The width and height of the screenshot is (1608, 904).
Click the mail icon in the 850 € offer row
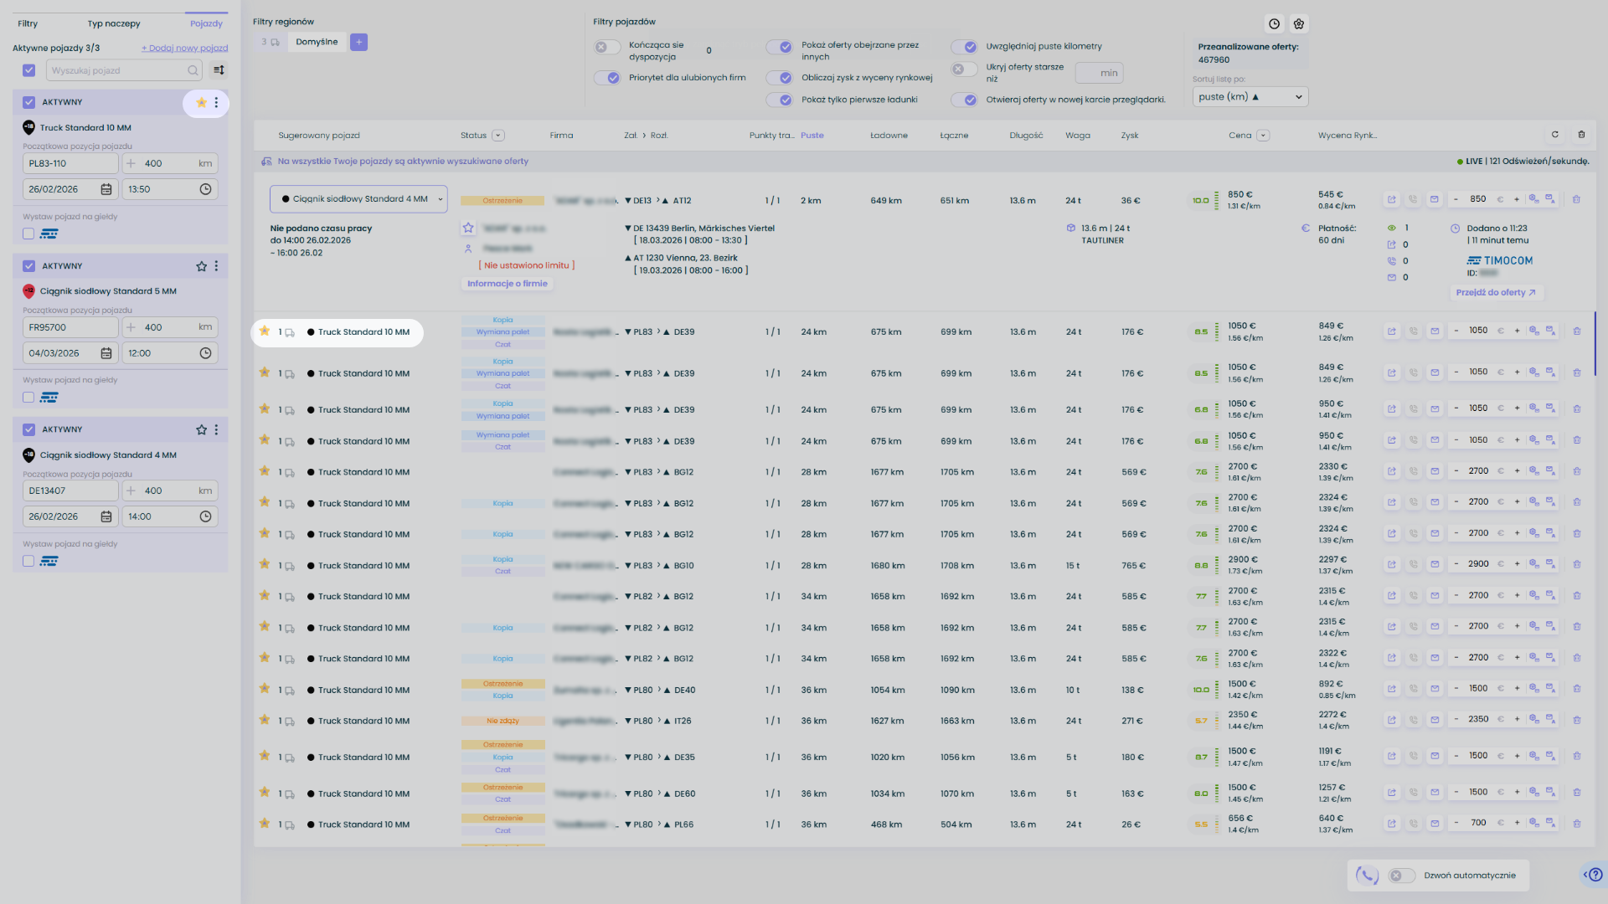pos(1435,200)
